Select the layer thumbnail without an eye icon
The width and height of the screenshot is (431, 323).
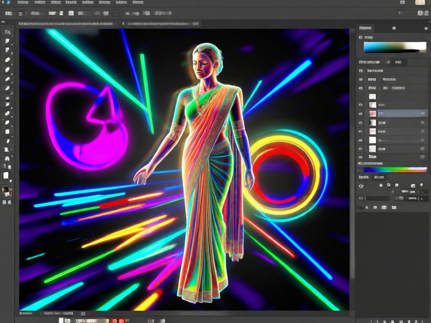pos(372,97)
